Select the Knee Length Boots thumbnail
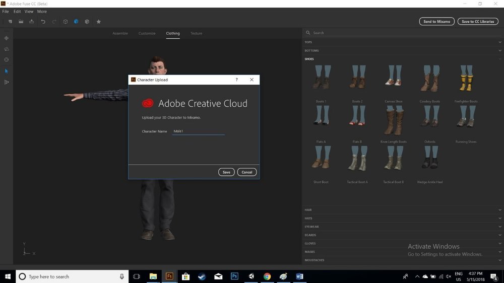504x283 pixels. coord(394,120)
